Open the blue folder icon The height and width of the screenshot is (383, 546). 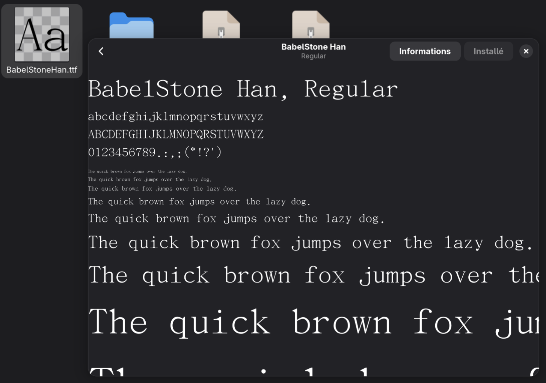131,26
